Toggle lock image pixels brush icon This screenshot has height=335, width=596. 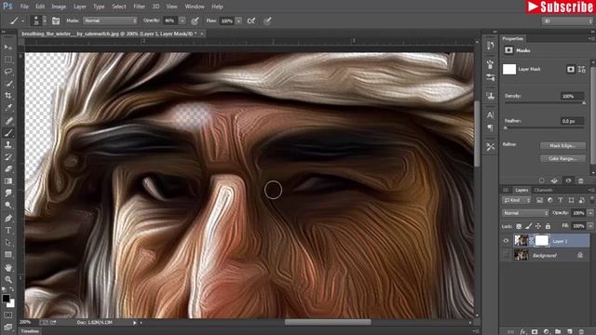click(528, 226)
